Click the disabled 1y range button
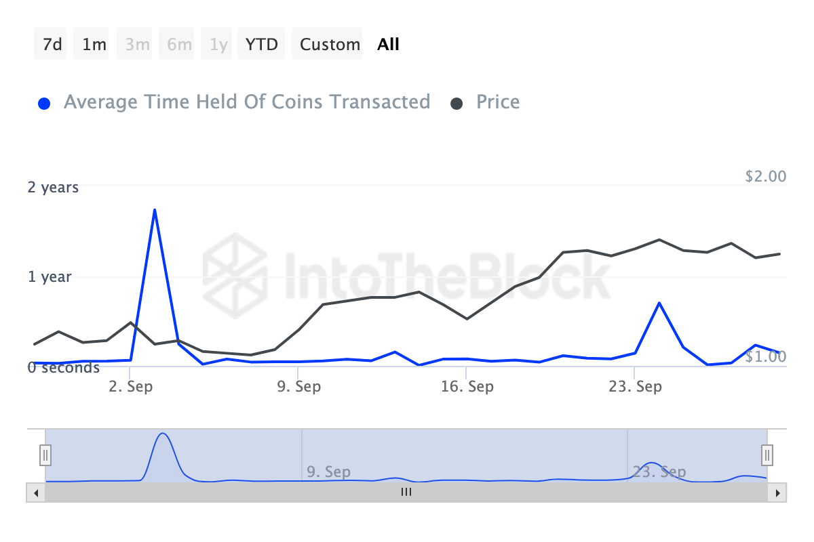814x542 pixels. 218,44
